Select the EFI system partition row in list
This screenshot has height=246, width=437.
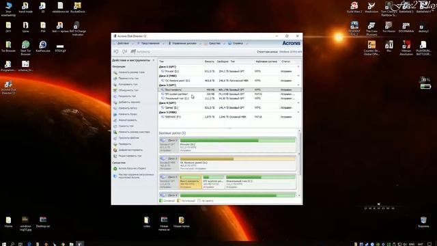point(229,94)
